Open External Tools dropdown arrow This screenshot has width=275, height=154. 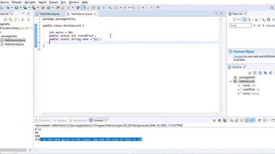click(x=37, y=8)
